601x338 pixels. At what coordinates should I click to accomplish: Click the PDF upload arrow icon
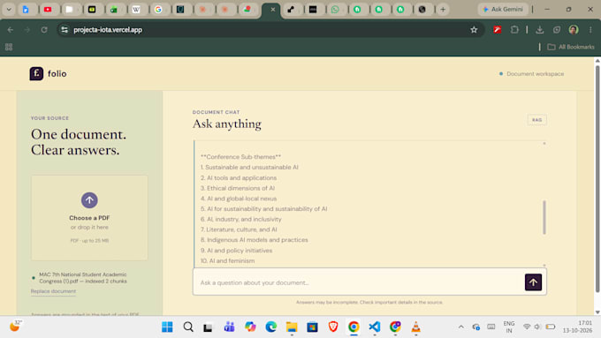coord(89,199)
